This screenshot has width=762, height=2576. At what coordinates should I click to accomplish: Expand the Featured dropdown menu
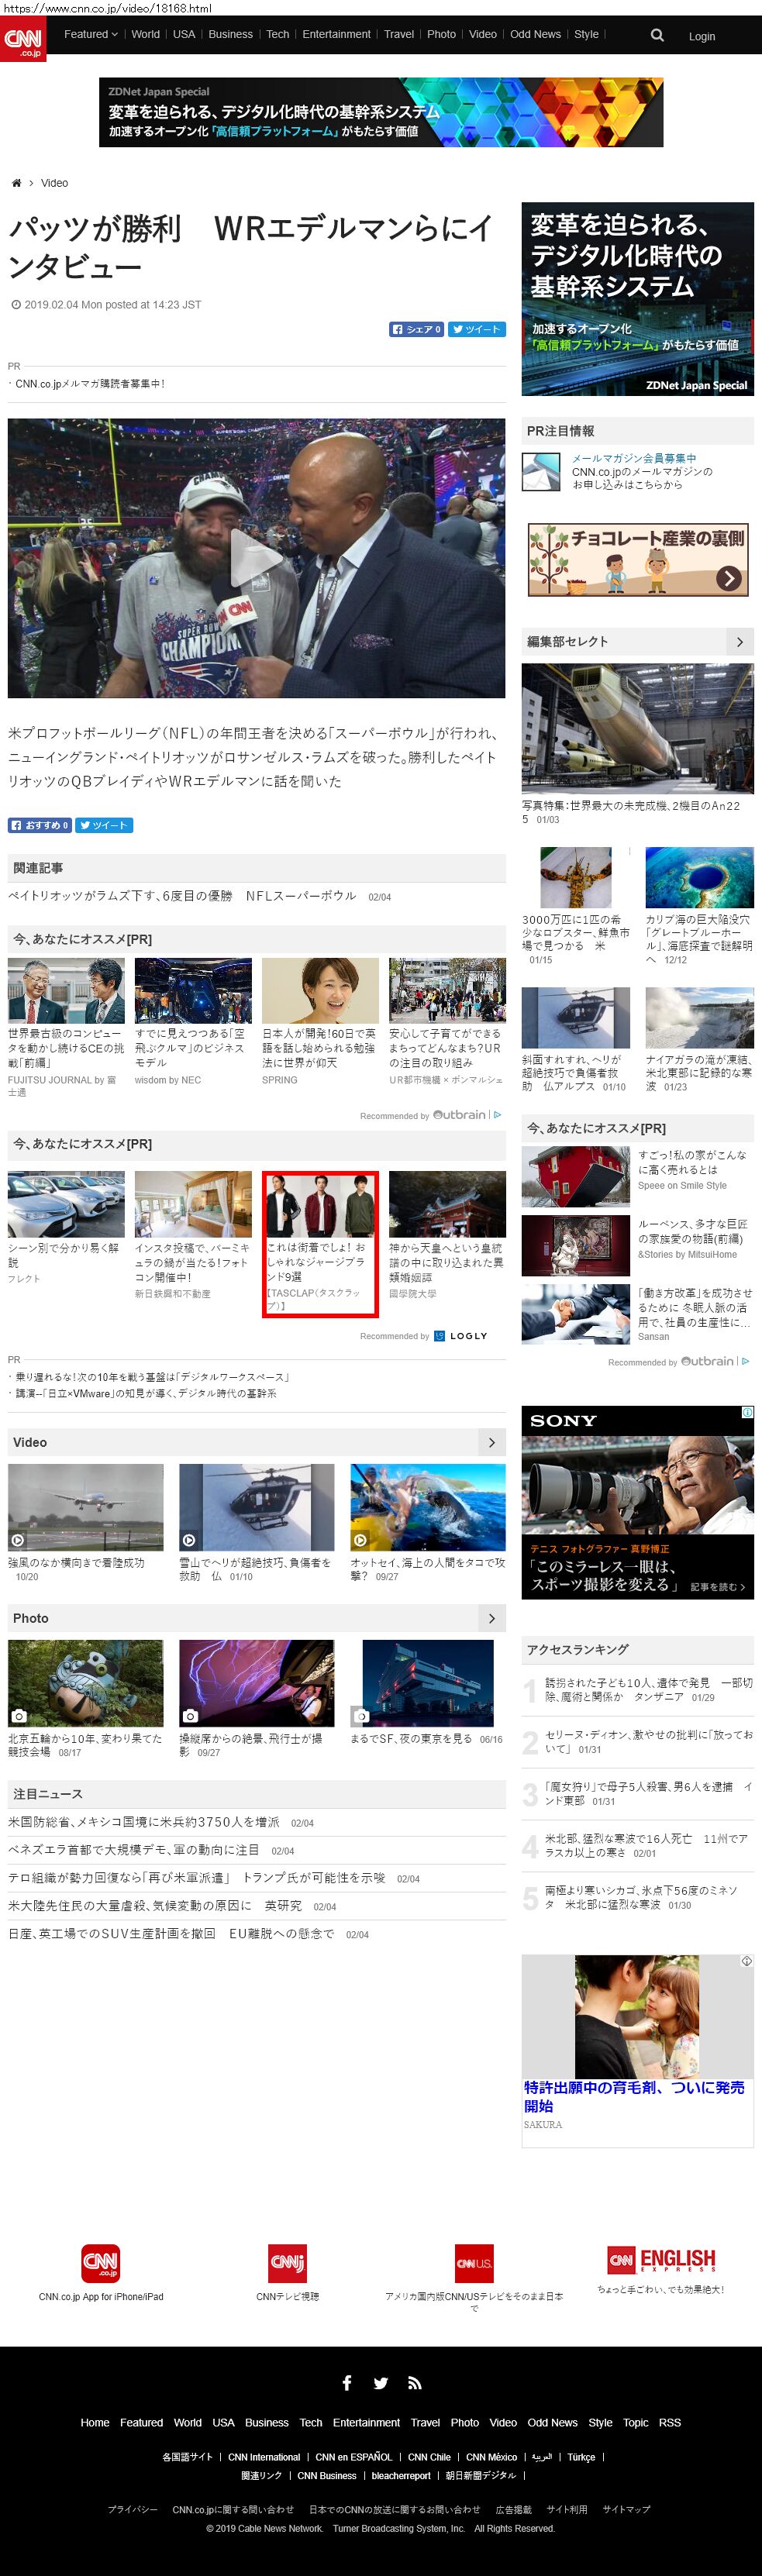pos(90,34)
